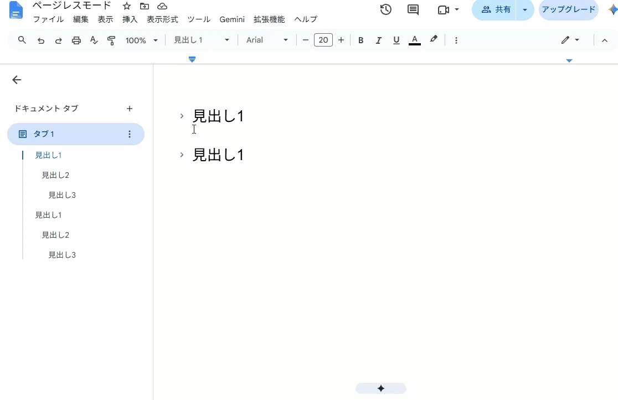Start a video call icon
Image resolution: width=618 pixels, height=400 pixels.
(444, 9)
